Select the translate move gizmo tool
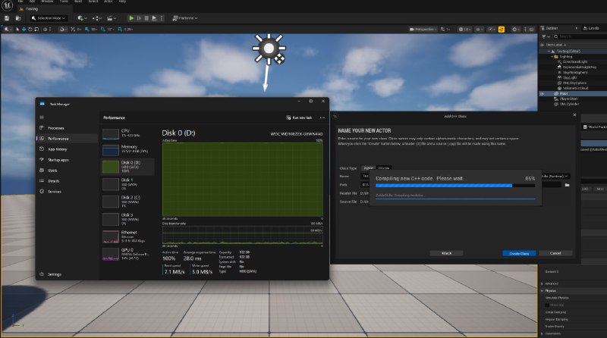 pos(24,30)
